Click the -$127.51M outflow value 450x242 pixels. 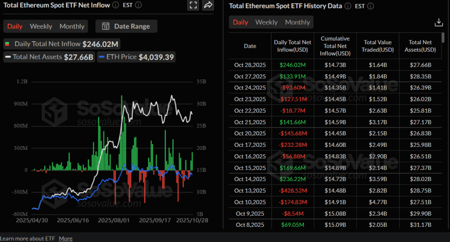(x=292, y=99)
